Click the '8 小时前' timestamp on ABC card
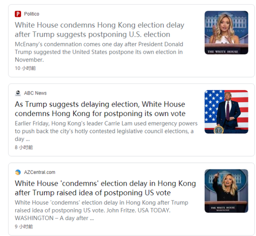The width and height of the screenshot is (256, 236). pyautogui.click(x=24, y=147)
